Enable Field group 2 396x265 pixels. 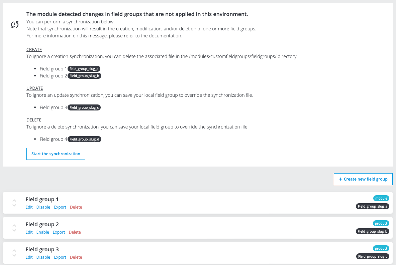tap(42, 232)
